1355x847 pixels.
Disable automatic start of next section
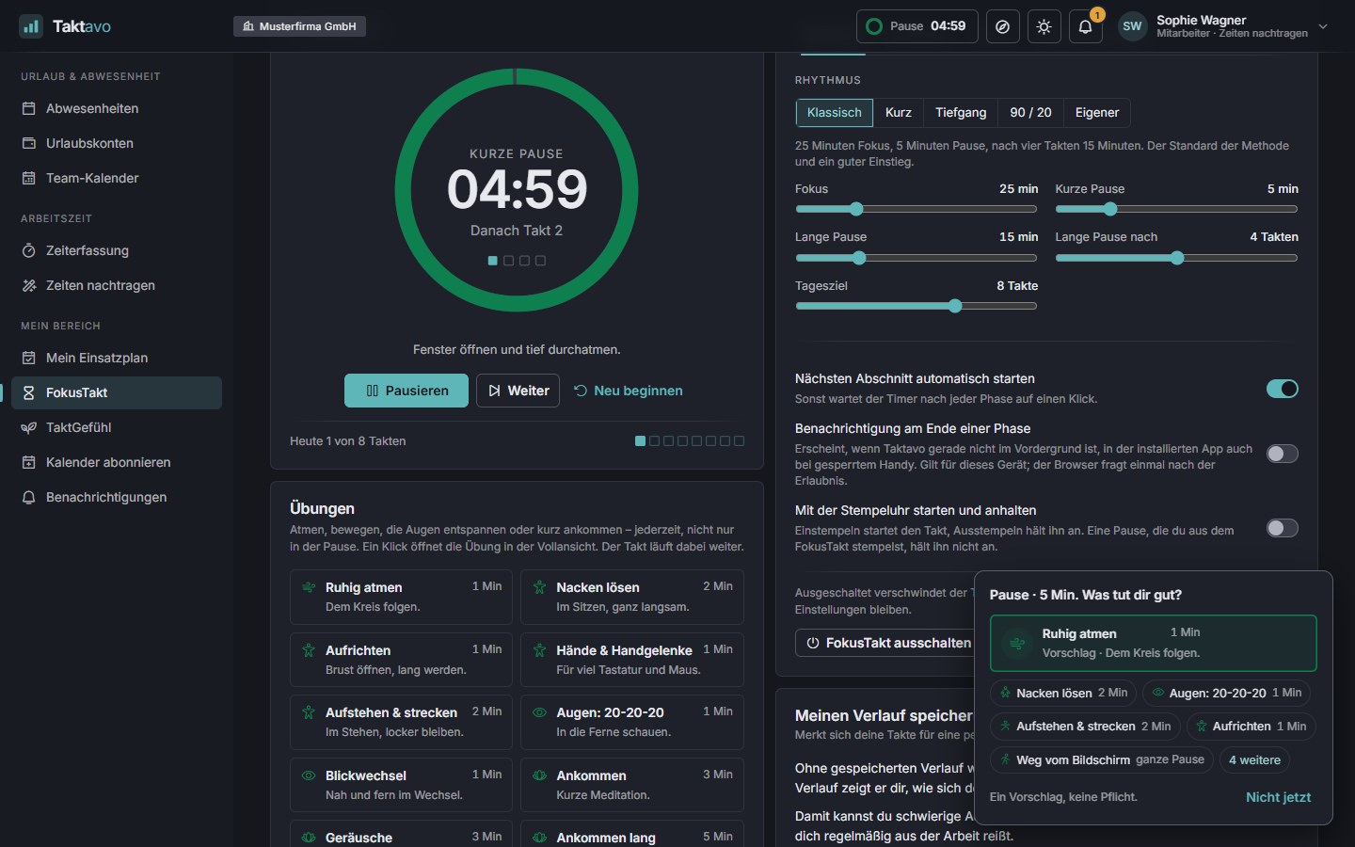1282,389
